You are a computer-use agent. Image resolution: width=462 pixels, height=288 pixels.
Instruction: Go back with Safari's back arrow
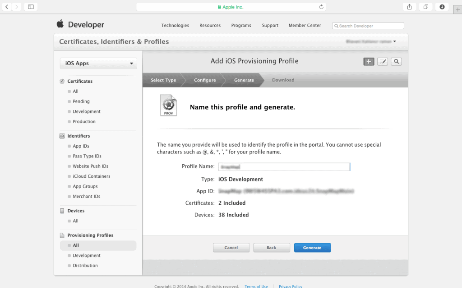7,7
